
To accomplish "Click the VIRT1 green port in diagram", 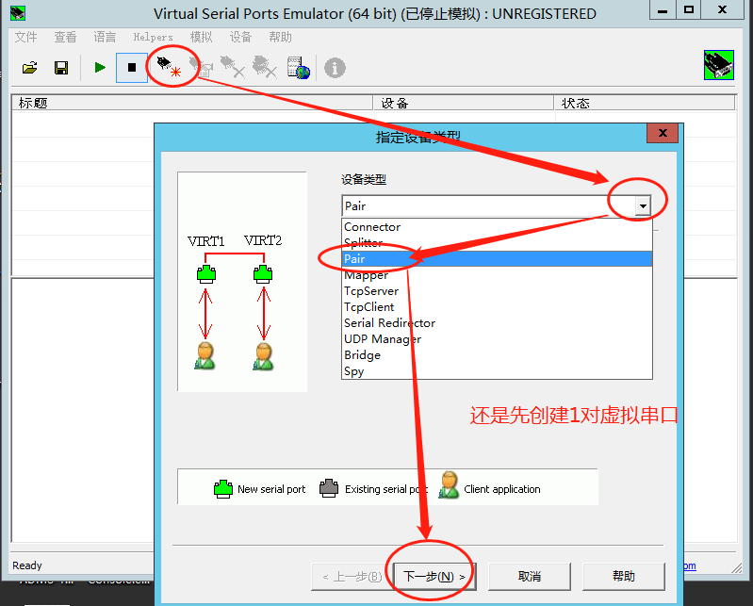I will click(206, 274).
